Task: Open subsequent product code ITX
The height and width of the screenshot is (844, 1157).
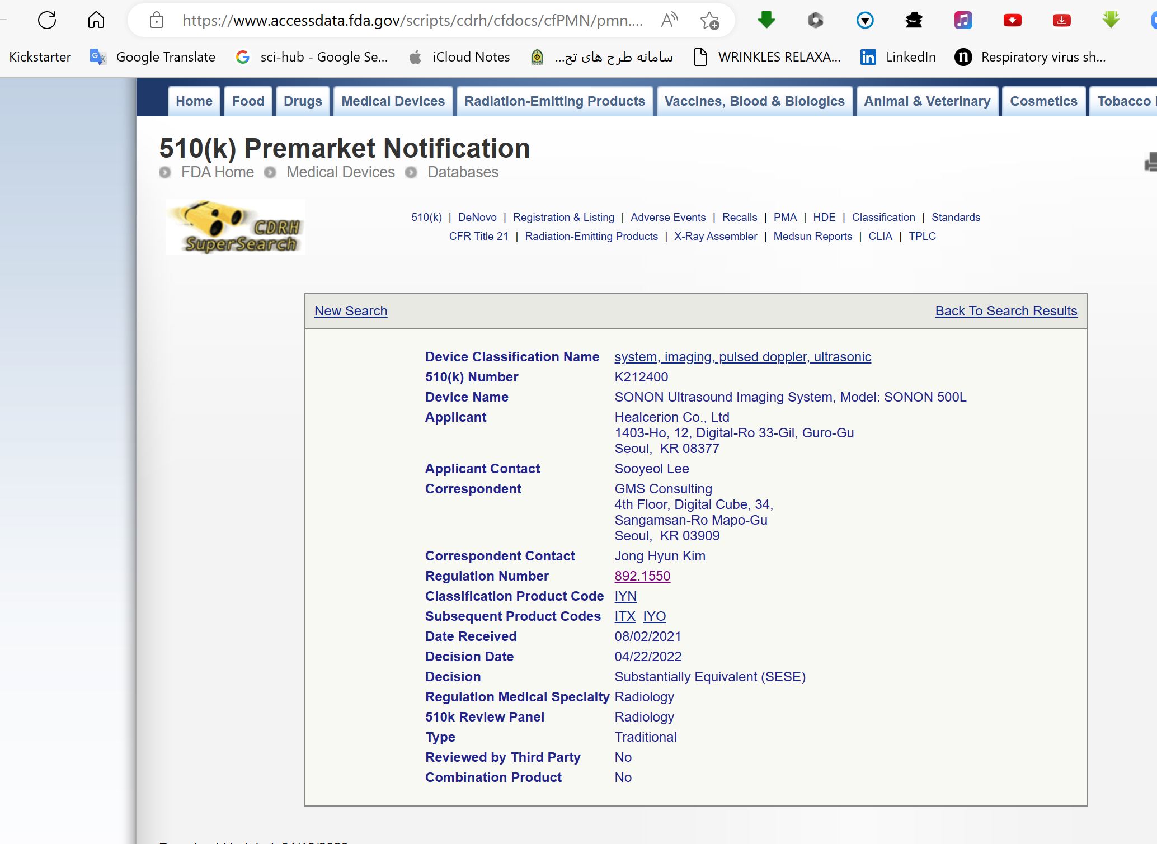Action: [625, 616]
